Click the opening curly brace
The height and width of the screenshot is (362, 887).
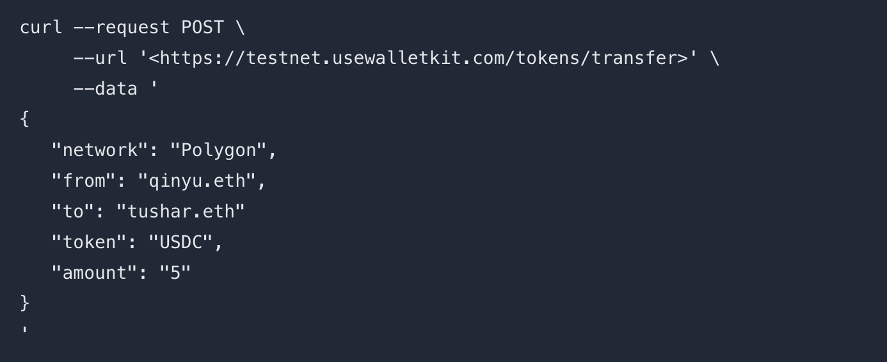(25, 119)
